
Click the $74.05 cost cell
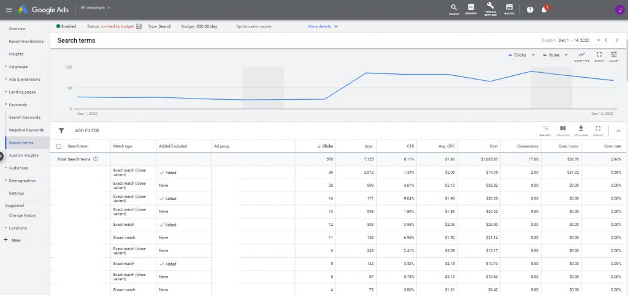point(492,173)
